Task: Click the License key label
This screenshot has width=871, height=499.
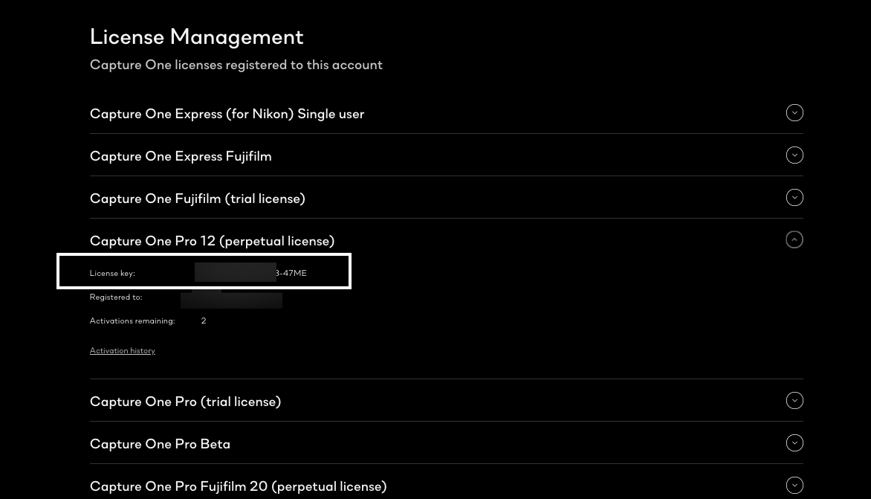Action: pyautogui.click(x=112, y=274)
